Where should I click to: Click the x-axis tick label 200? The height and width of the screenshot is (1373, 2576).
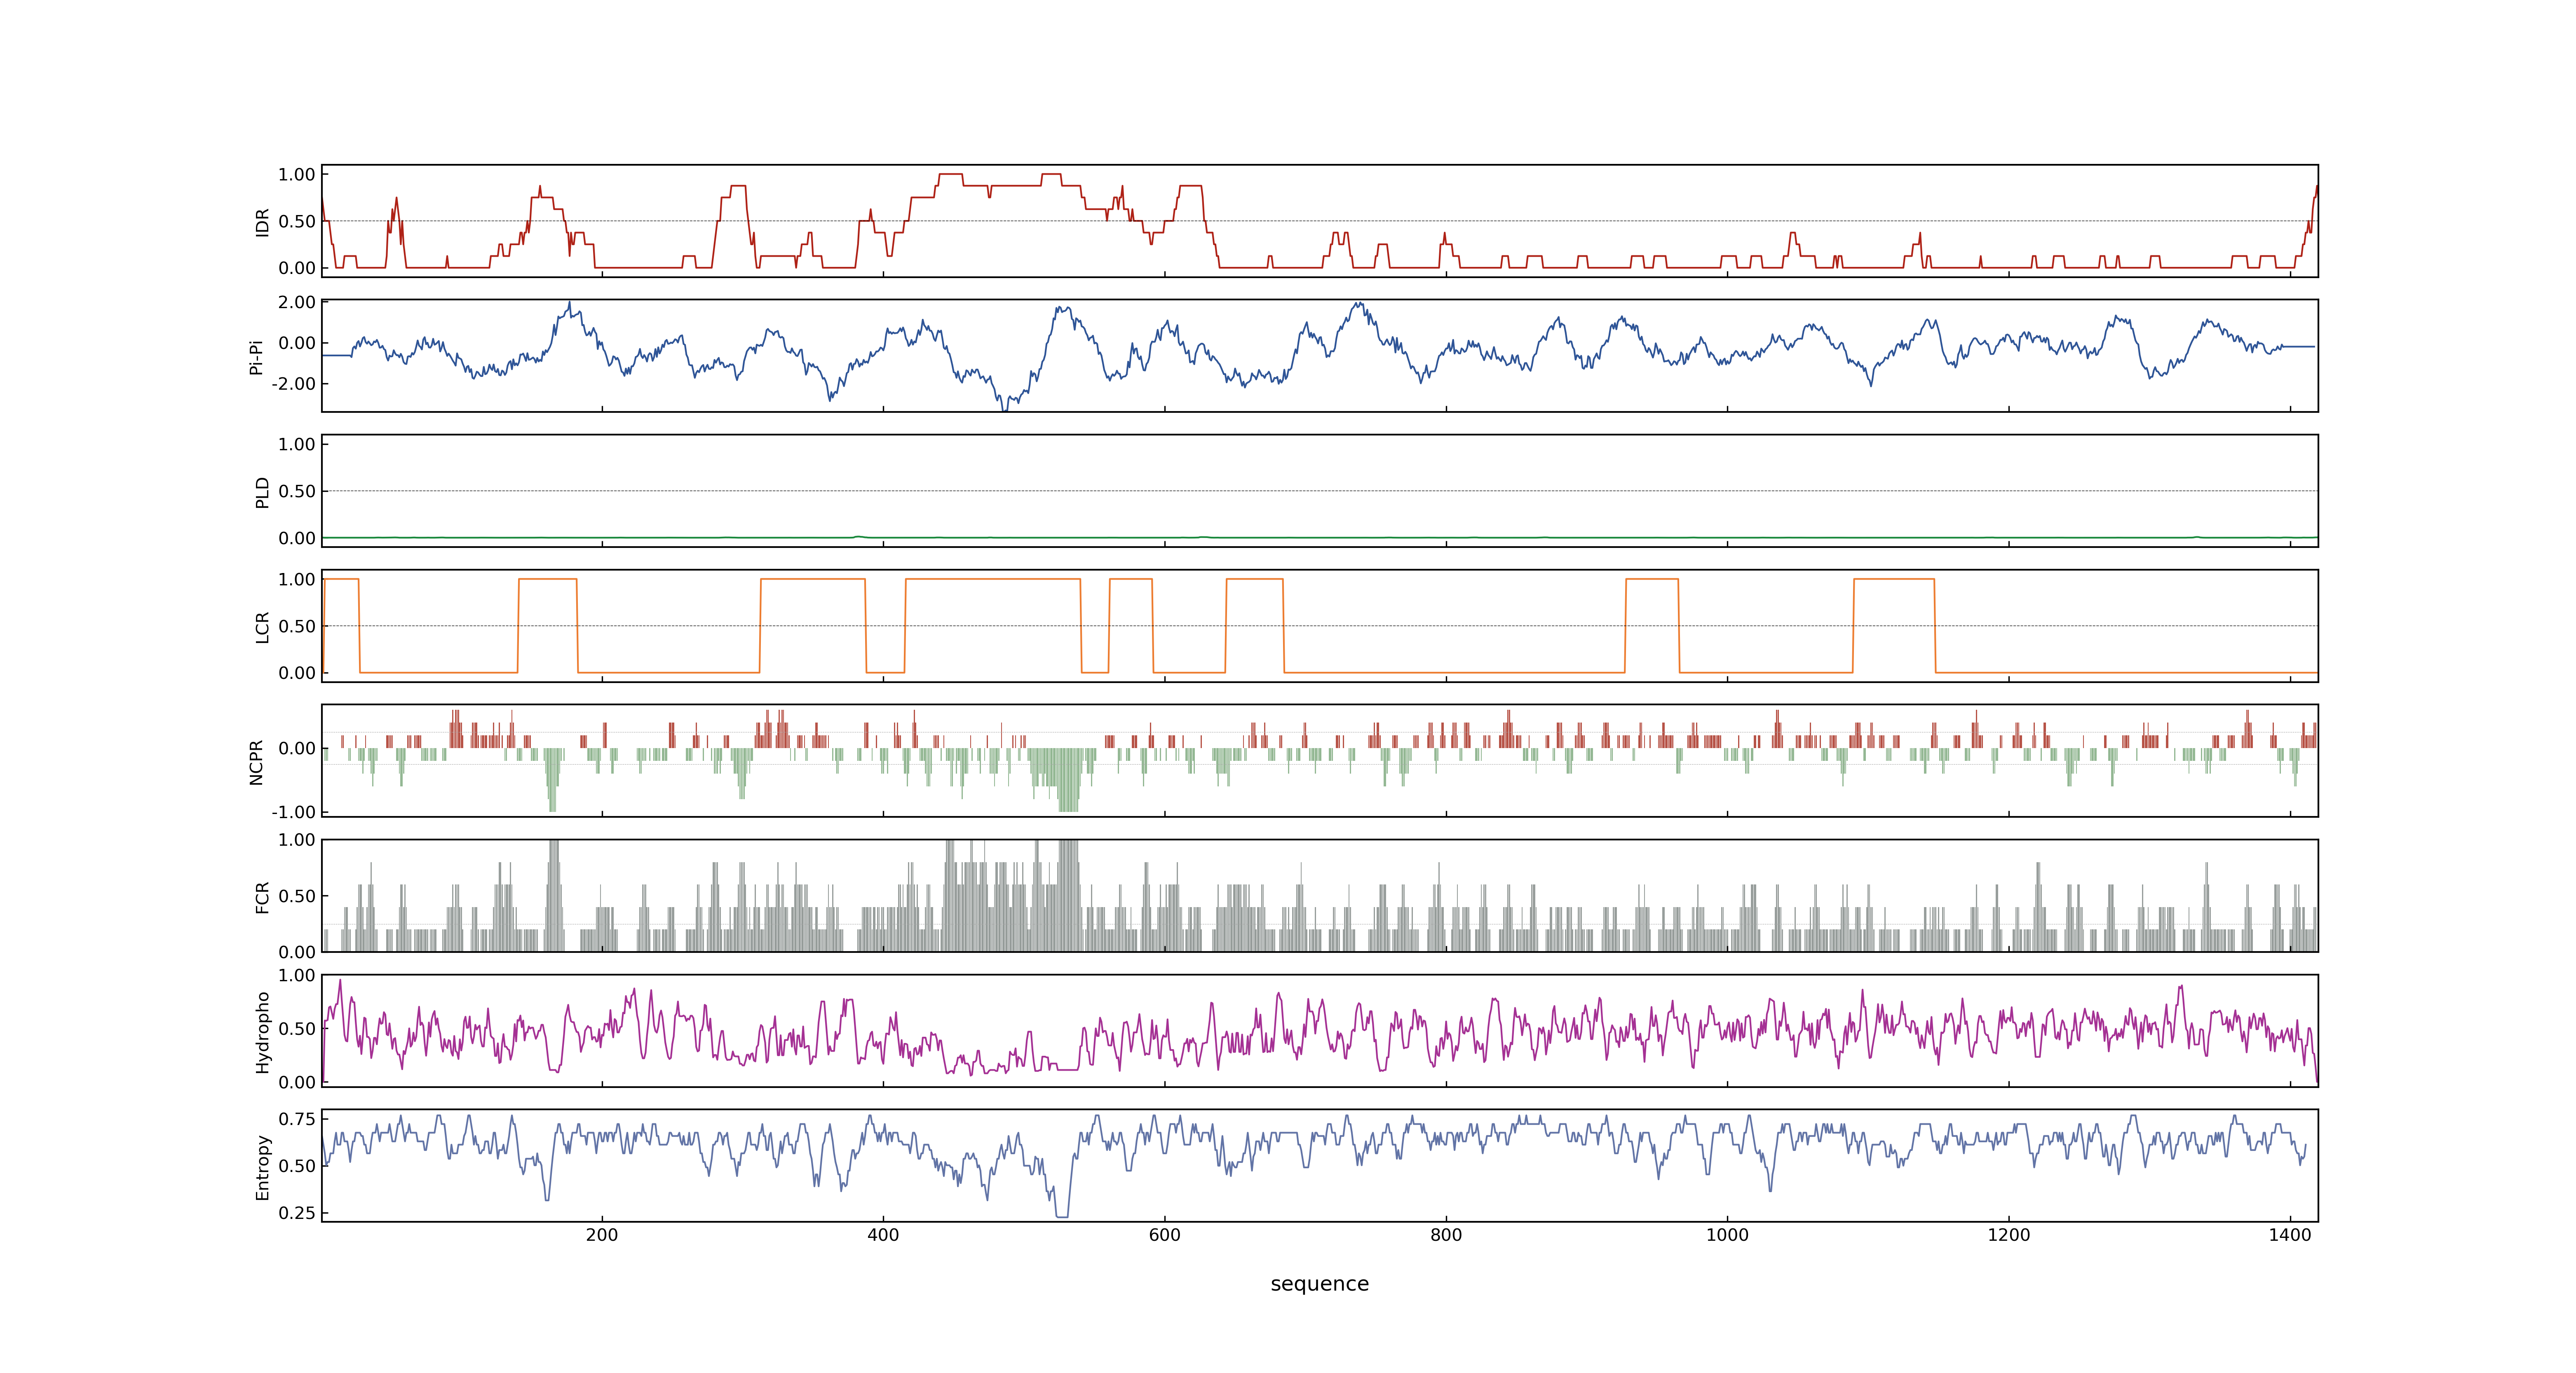pos(602,1235)
